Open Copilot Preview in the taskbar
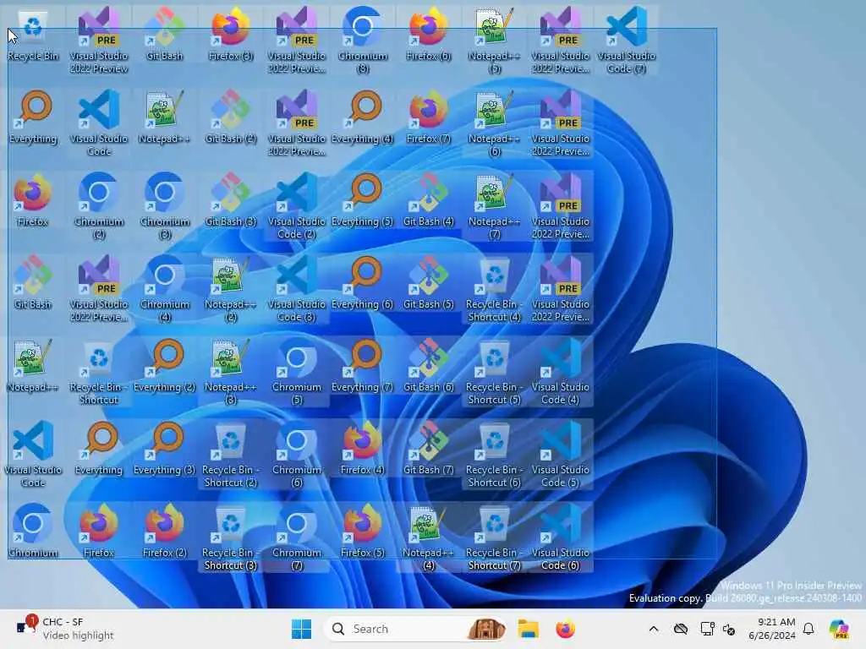Screen dimensions: 866x649 [x=839, y=629]
